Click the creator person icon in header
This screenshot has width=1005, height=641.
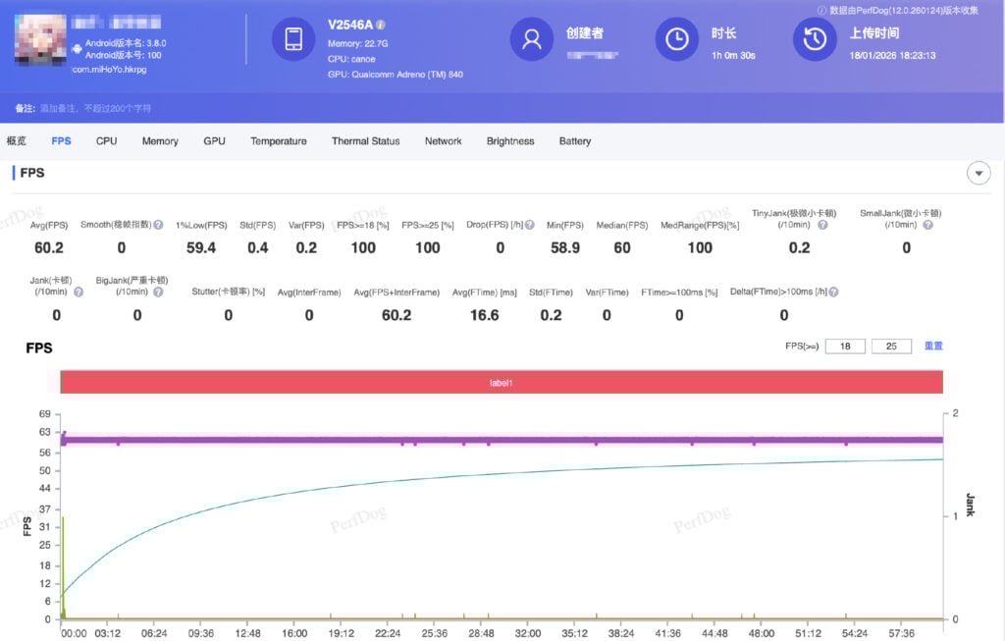click(x=532, y=39)
